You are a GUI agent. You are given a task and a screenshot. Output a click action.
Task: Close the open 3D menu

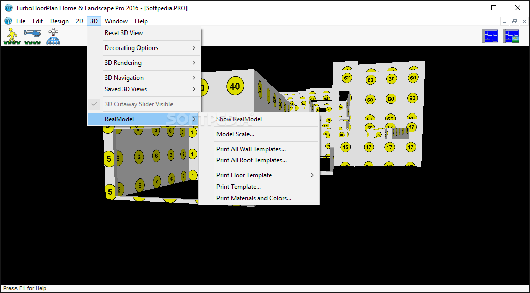tap(94, 21)
